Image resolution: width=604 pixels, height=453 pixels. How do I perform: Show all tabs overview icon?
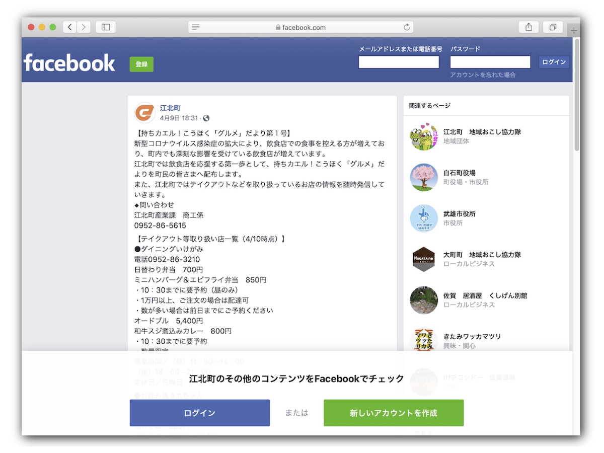pos(553,27)
